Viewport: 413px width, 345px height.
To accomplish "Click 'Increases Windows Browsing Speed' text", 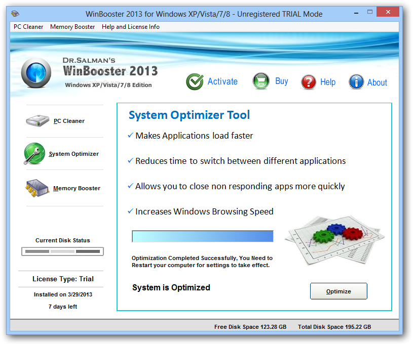I will tap(204, 211).
